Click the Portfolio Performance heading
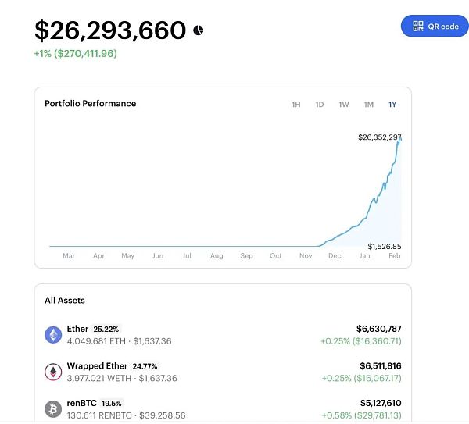The height and width of the screenshot is (424, 469). (90, 104)
